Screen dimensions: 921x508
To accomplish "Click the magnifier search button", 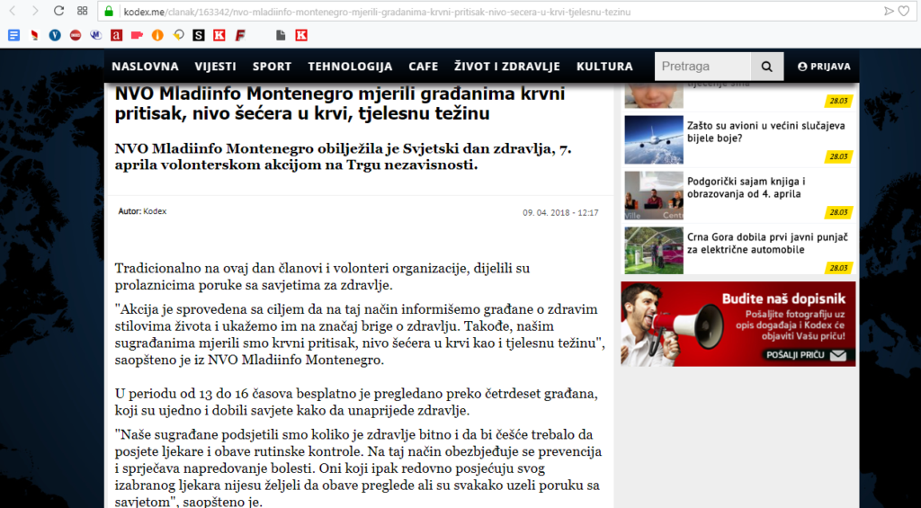I will click(767, 67).
